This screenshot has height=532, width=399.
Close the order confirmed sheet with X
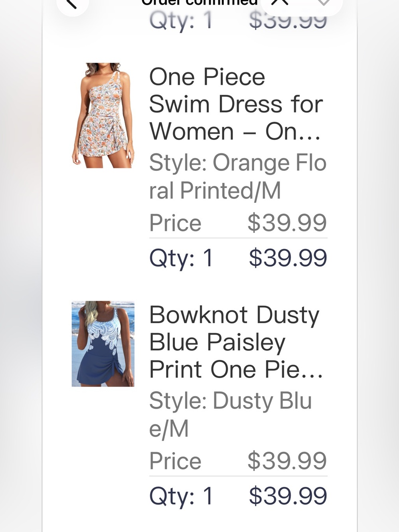click(x=280, y=2)
